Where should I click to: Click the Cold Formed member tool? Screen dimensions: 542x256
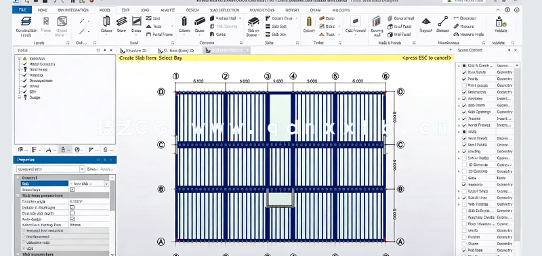(x=355, y=25)
